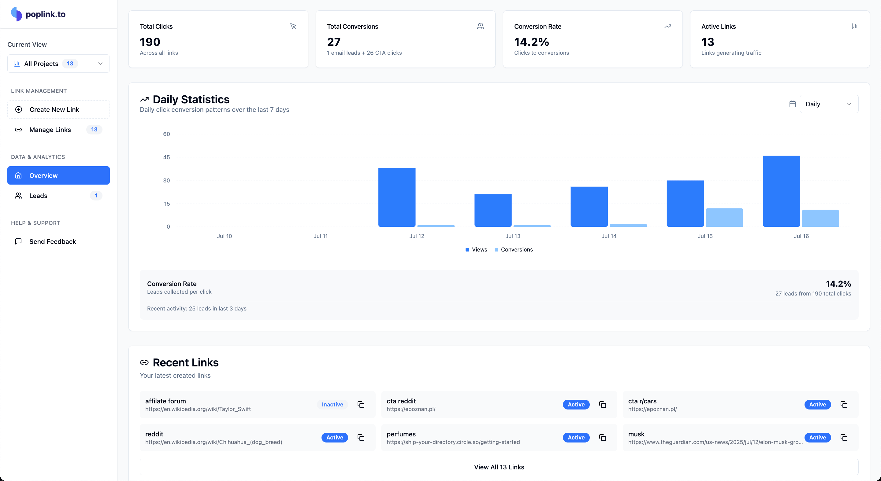This screenshot has width=881, height=481.
Task: Copy the reddit Chihuahua link
Action: coord(361,438)
